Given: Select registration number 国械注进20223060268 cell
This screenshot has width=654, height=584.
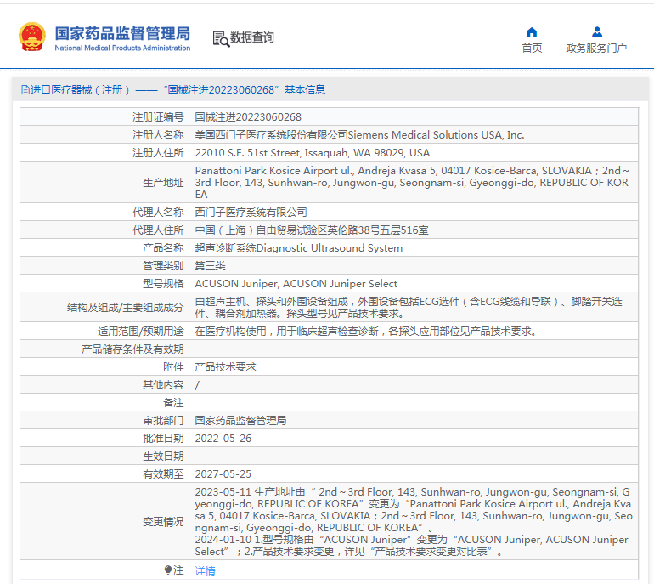Looking at the screenshot, I should 414,116.
